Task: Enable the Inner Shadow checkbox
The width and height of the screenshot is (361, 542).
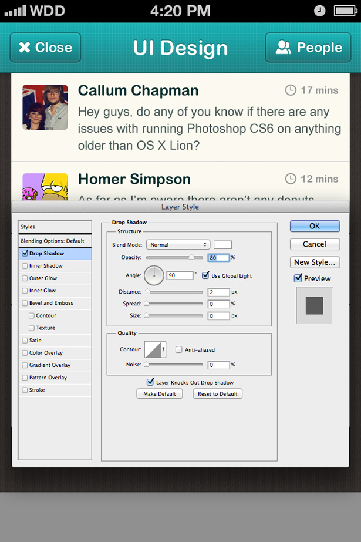Action: pyautogui.click(x=25, y=266)
